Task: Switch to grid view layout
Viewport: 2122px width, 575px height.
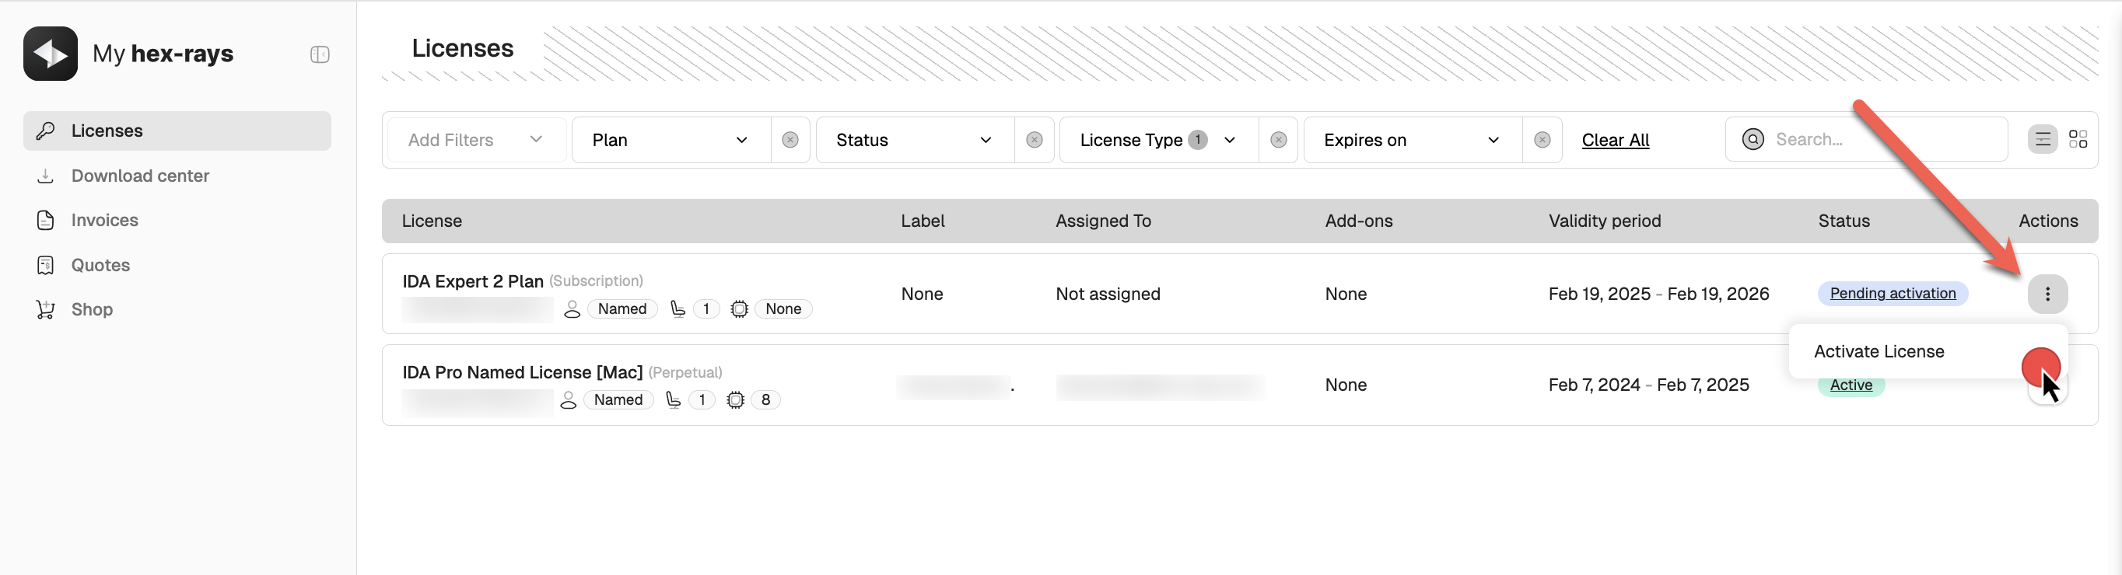Action: click(2078, 139)
